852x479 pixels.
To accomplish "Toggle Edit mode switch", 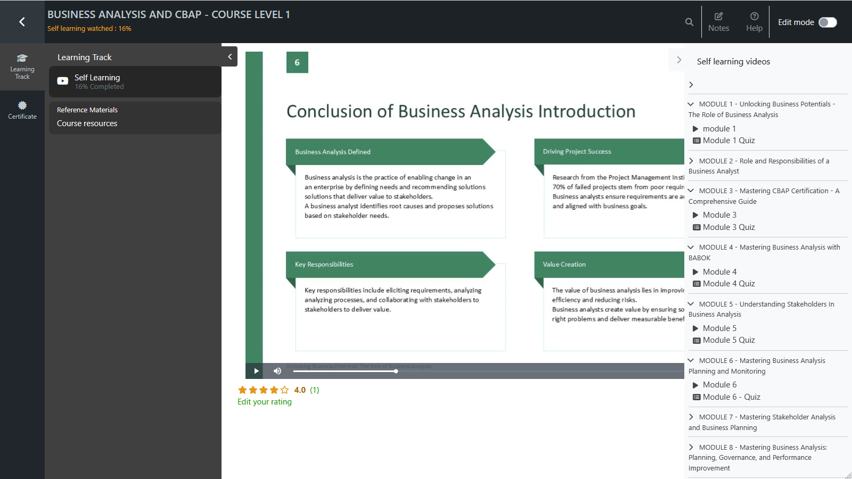I will click(828, 22).
